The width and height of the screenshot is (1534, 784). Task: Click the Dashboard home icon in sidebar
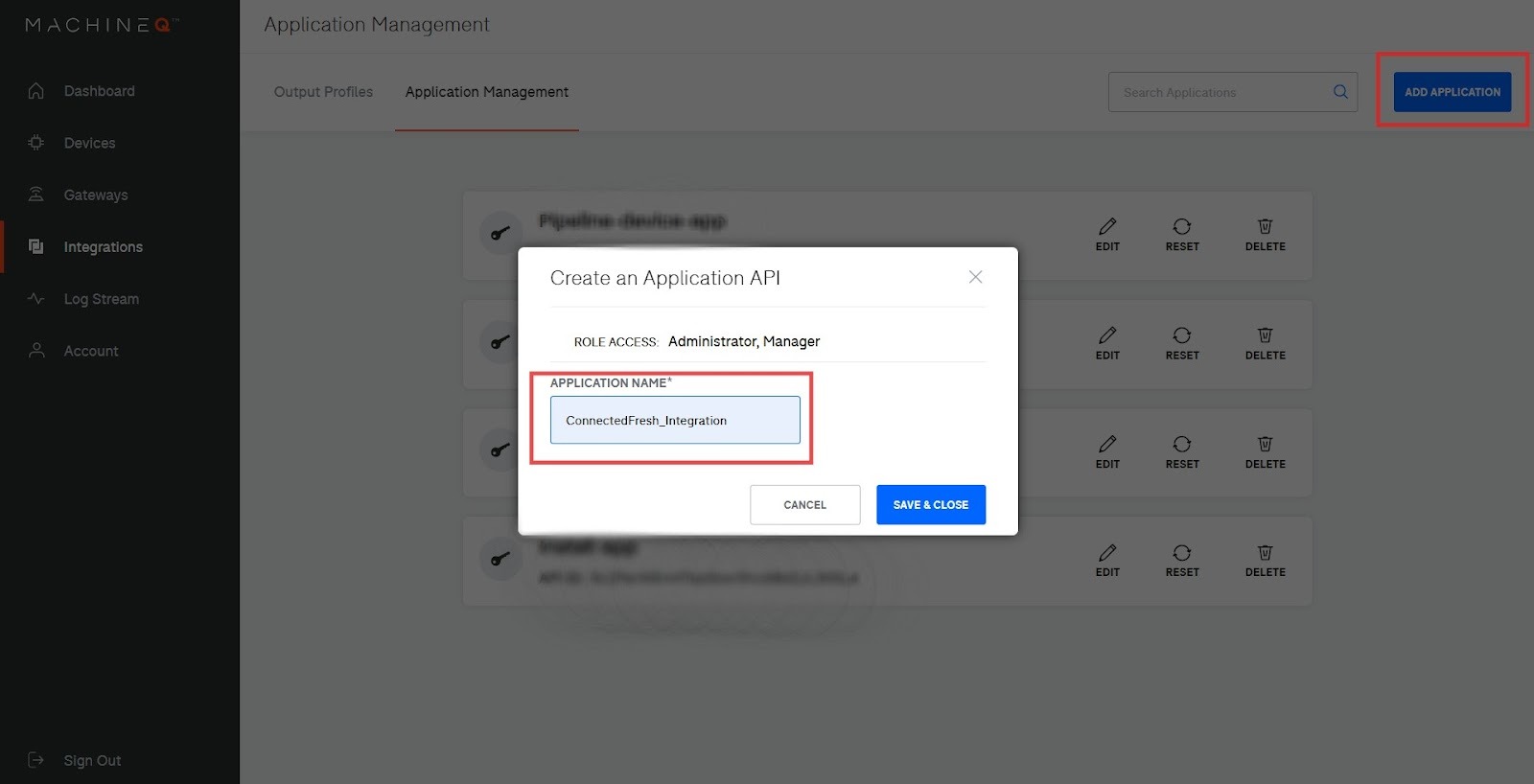pos(36,91)
